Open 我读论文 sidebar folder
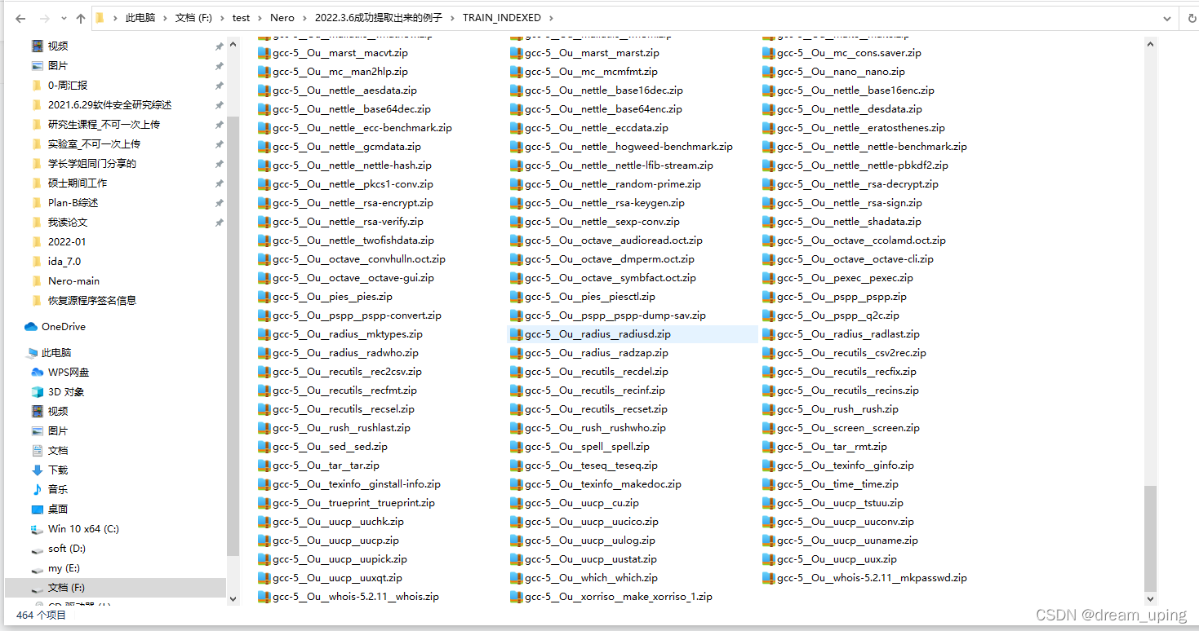 pos(68,223)
